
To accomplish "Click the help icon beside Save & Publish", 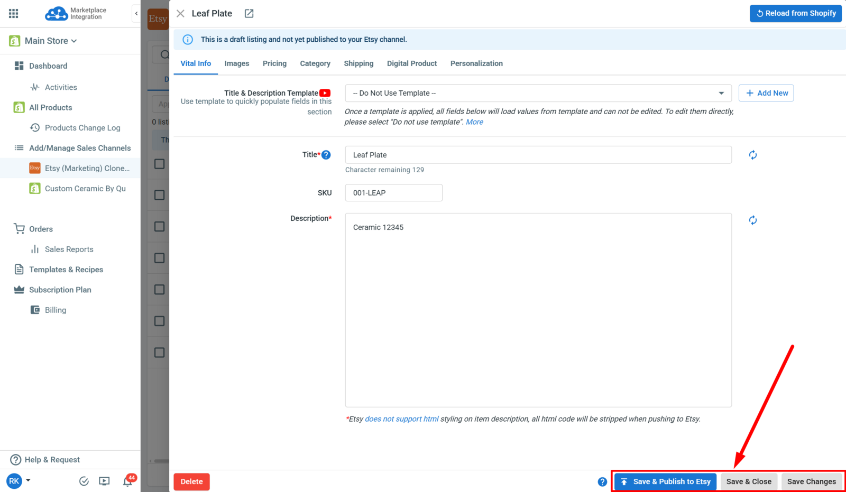I will point(602,482).
